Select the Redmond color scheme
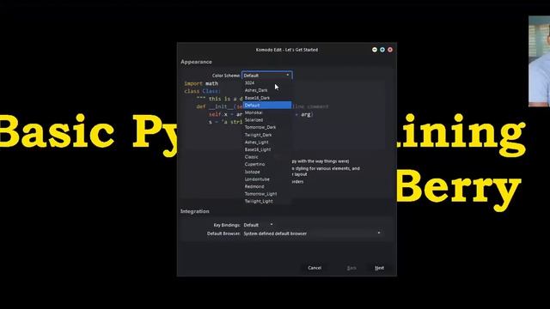The height and width of the screenshot is (309, 550). [x=267, y=186]
